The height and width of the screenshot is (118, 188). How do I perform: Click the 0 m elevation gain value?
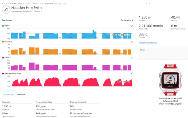[x=174, y=26]
